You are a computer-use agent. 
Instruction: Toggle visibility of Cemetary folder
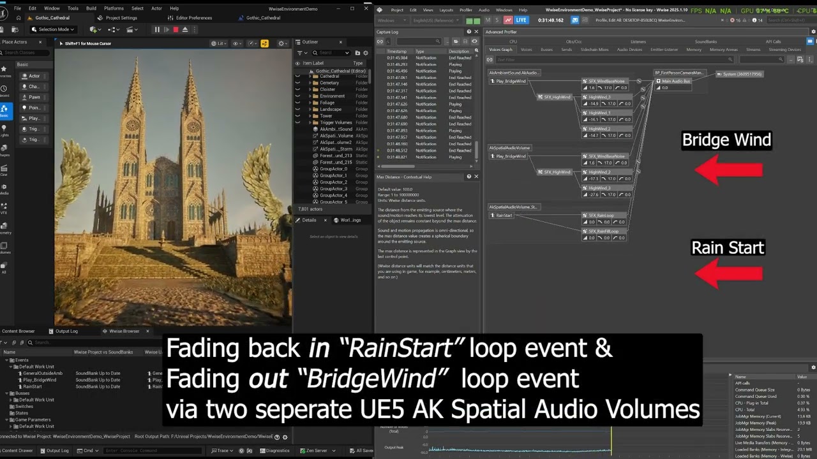297,83
